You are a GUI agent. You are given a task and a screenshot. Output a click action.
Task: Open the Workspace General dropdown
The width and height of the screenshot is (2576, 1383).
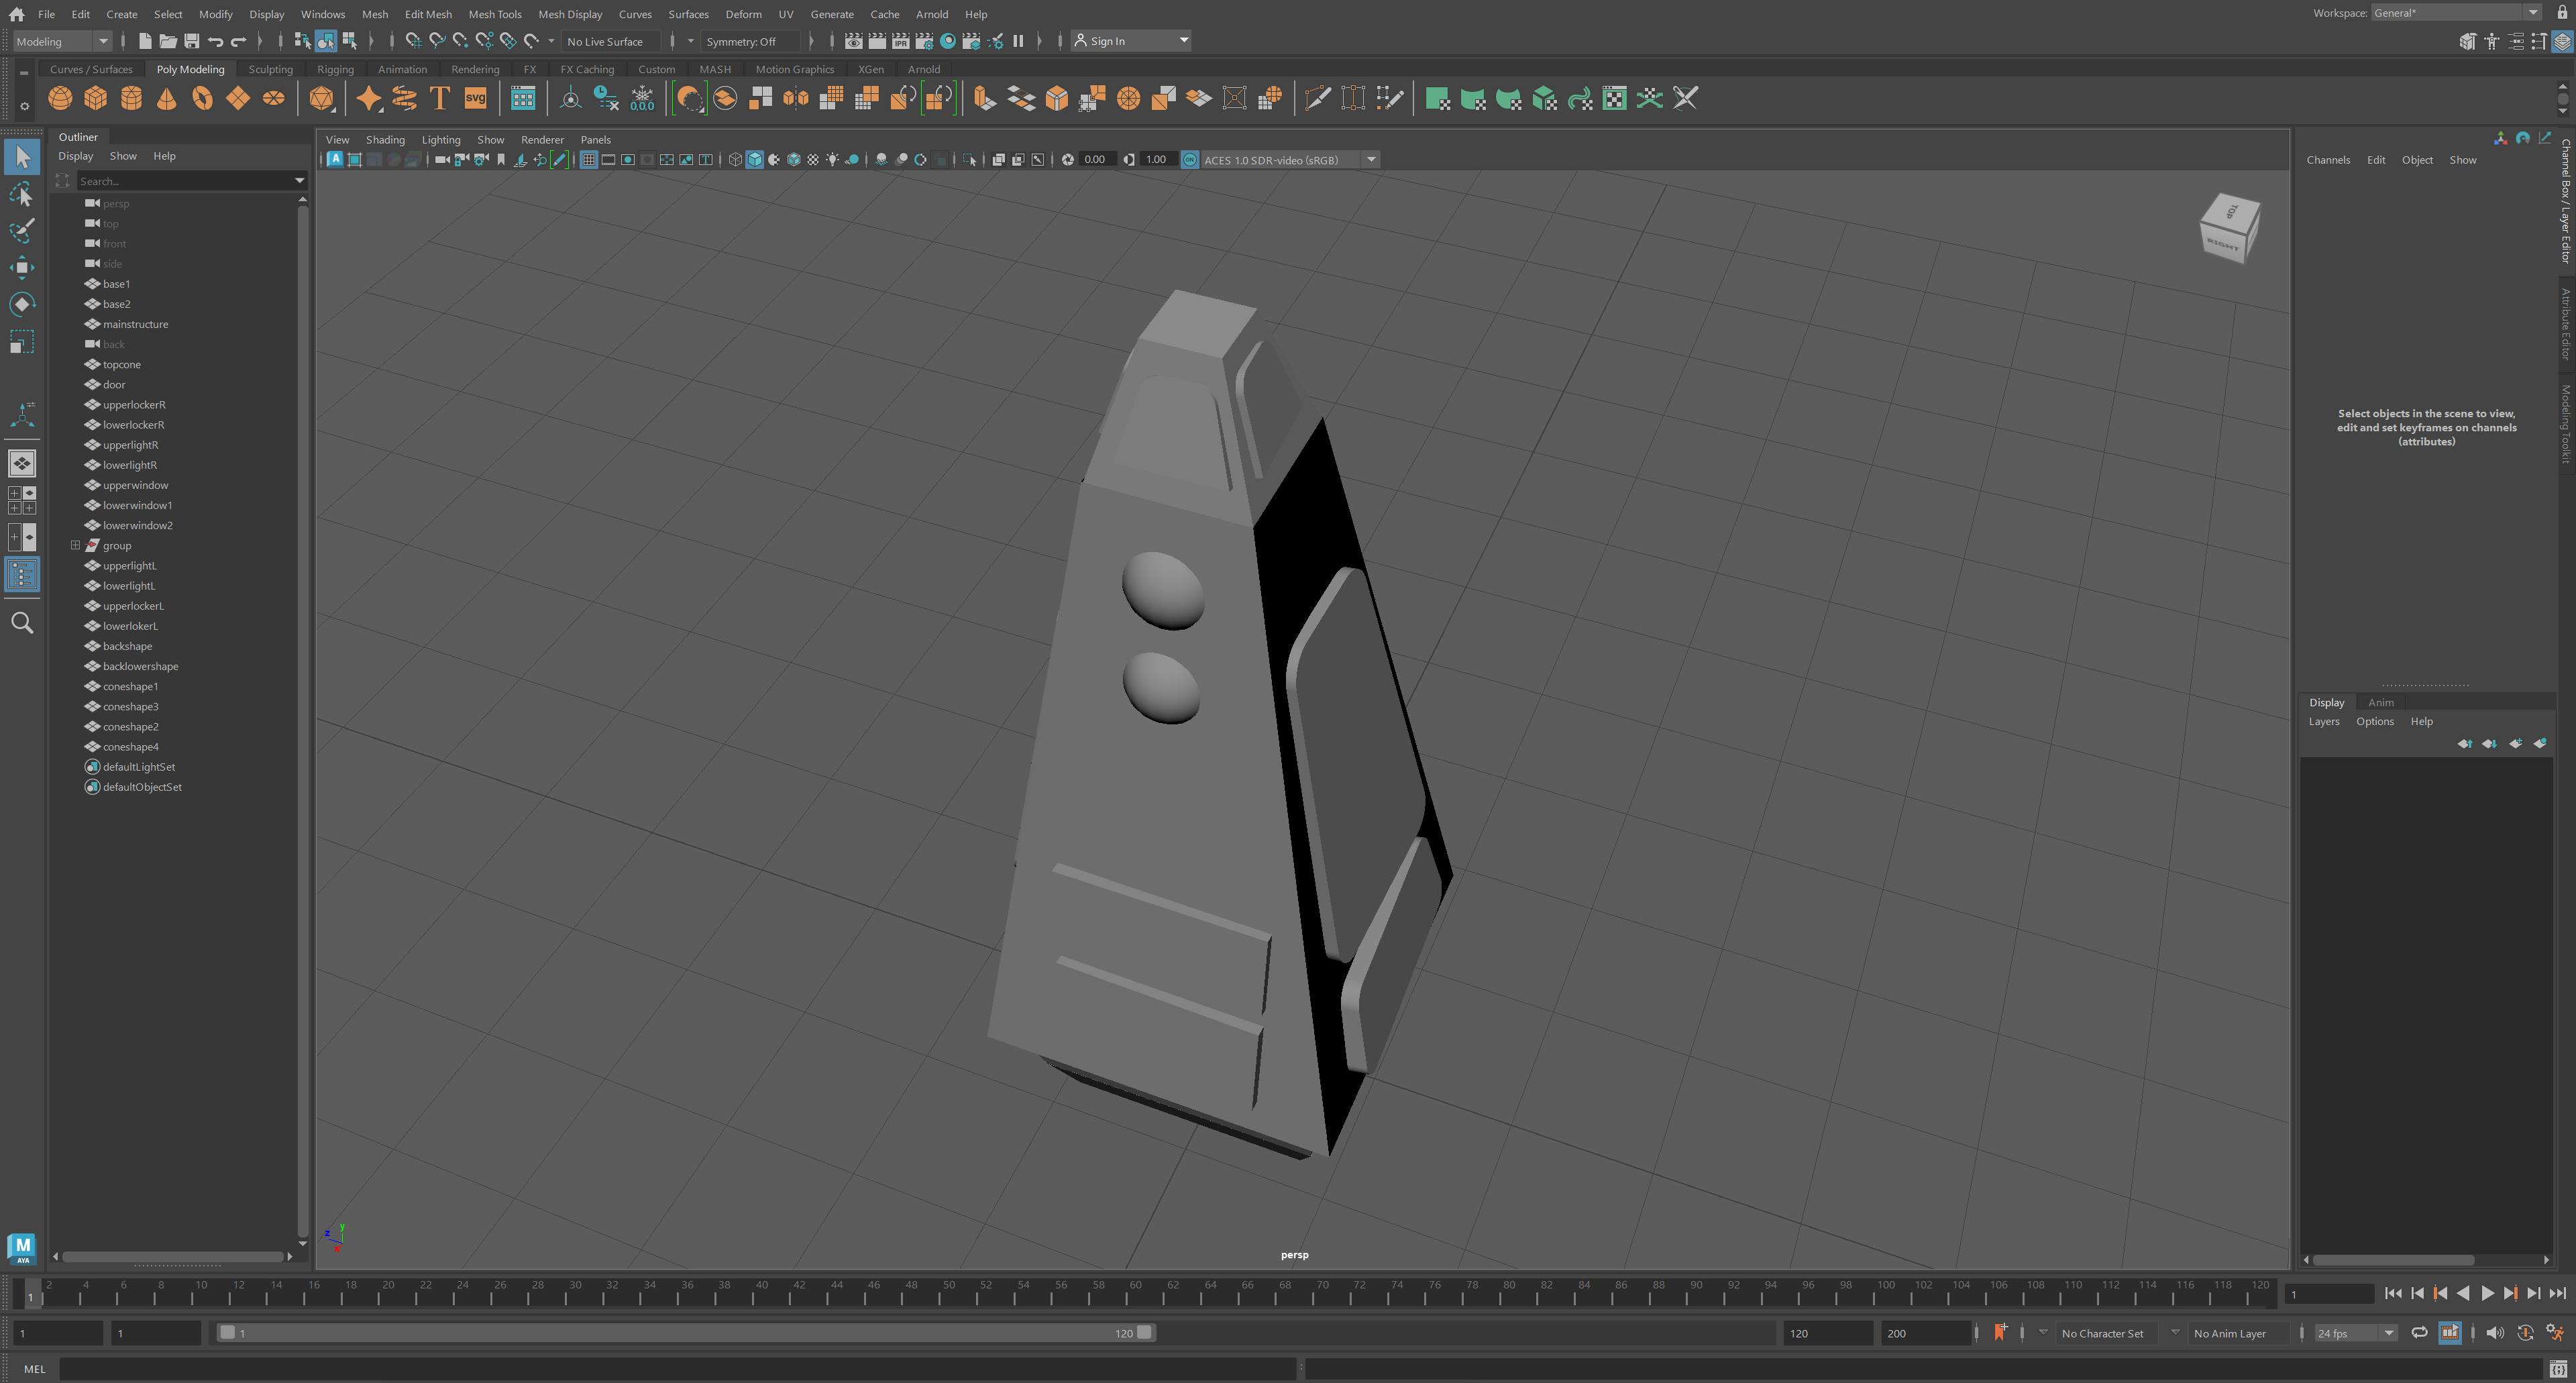point(2456,13)
